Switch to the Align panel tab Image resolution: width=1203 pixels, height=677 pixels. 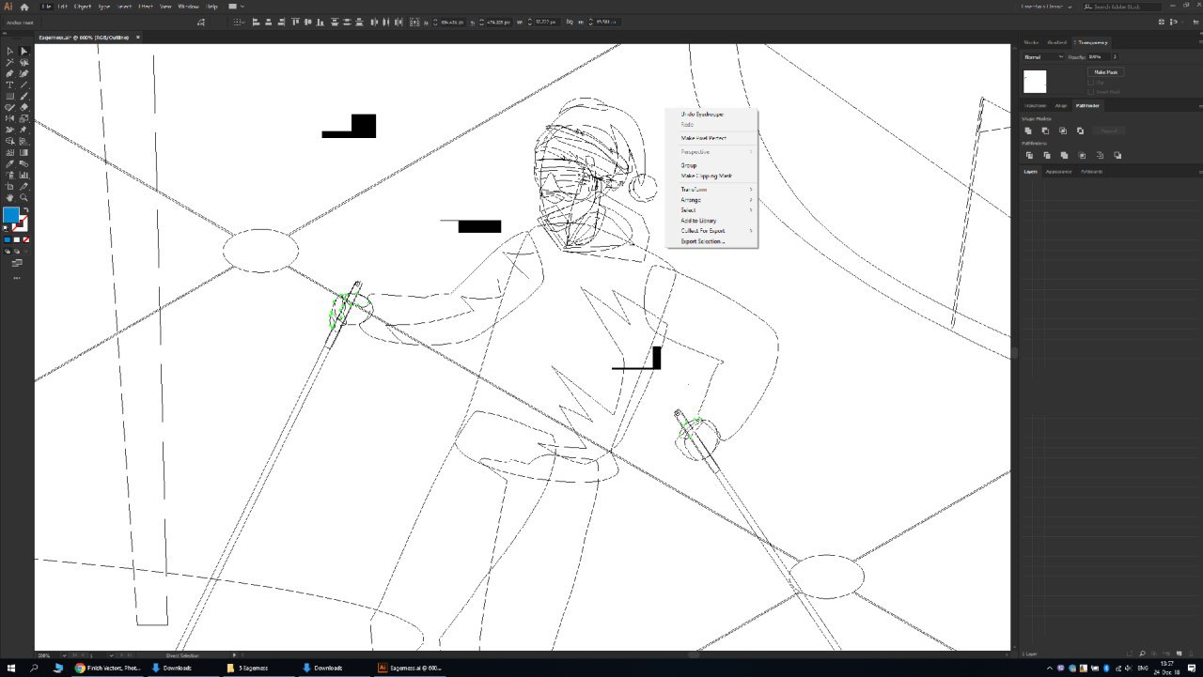1061,105
